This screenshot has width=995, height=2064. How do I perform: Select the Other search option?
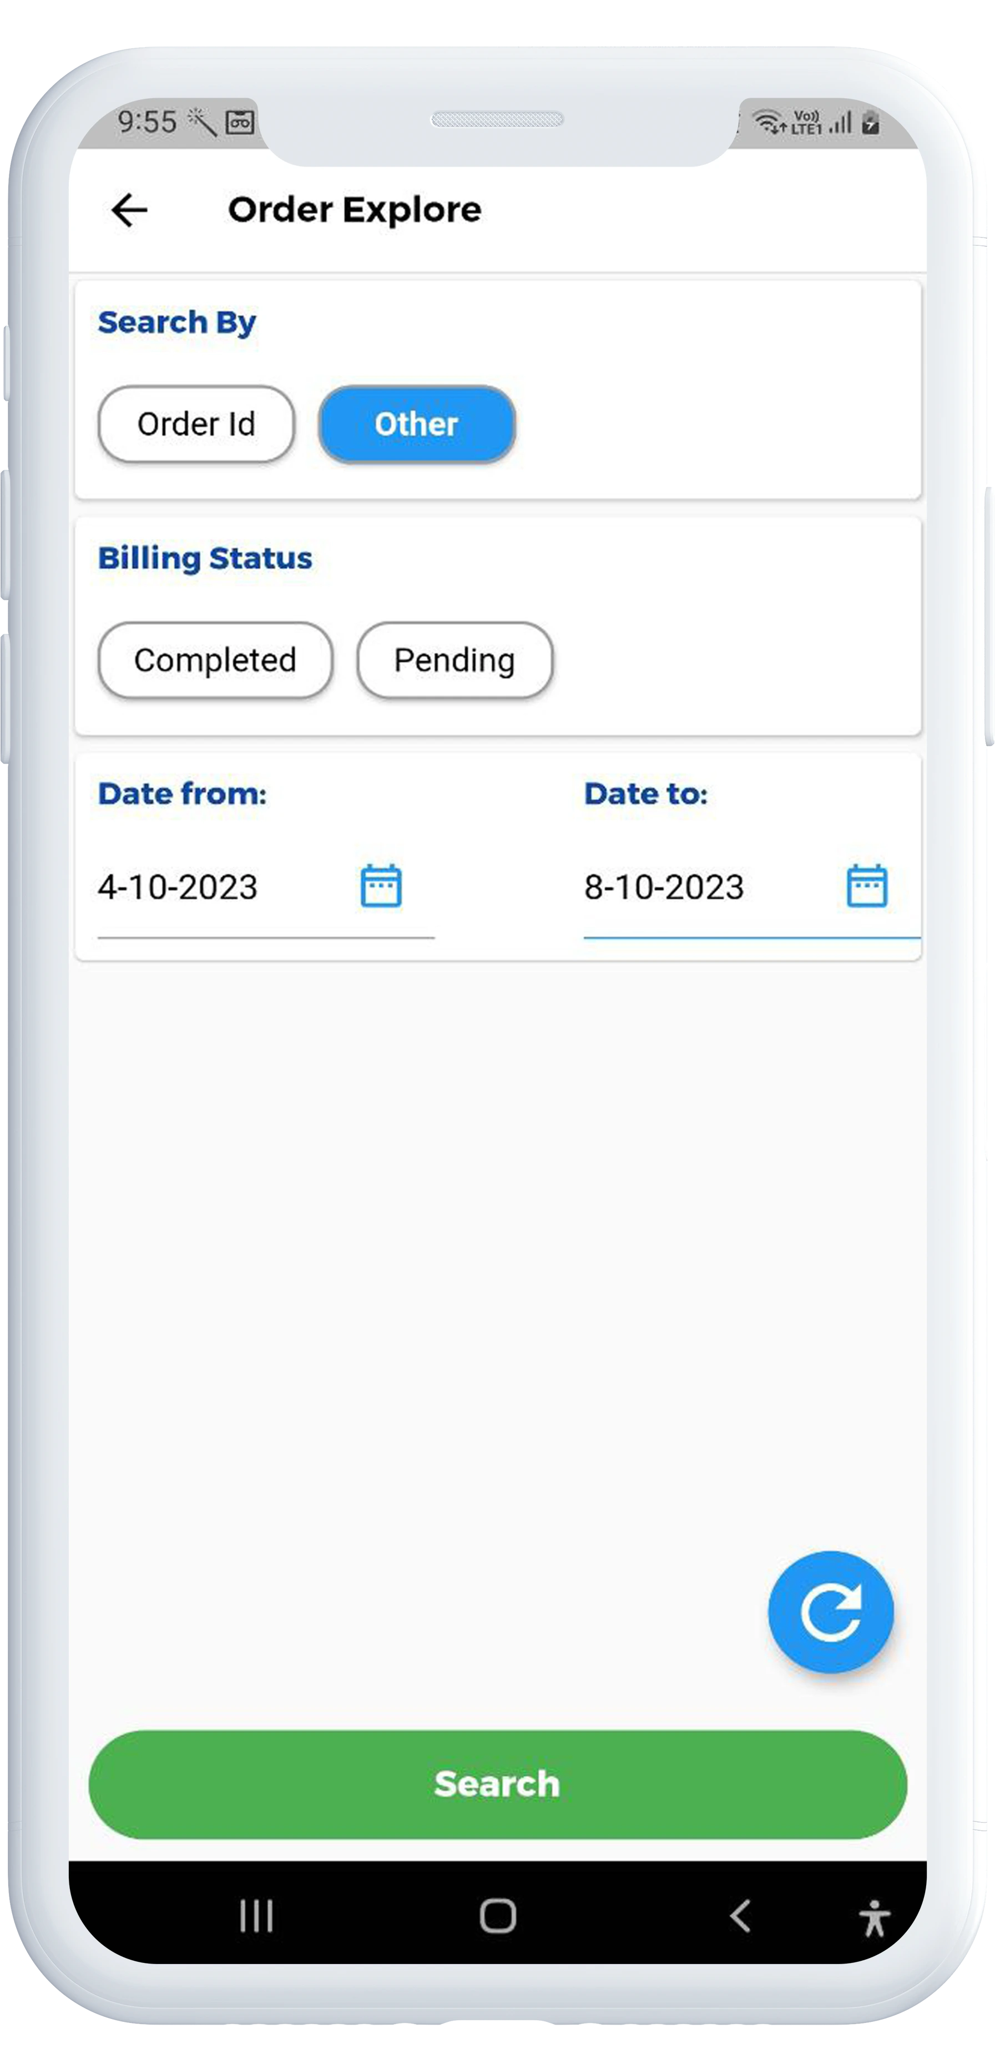click(x=417, y=424)
